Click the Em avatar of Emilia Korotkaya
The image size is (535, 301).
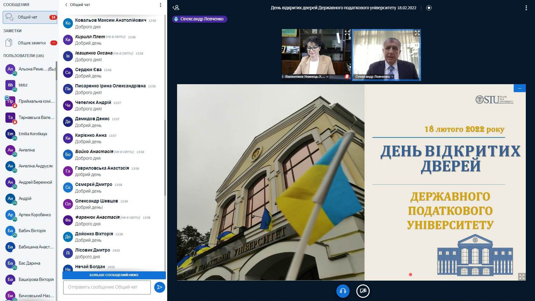10,134
